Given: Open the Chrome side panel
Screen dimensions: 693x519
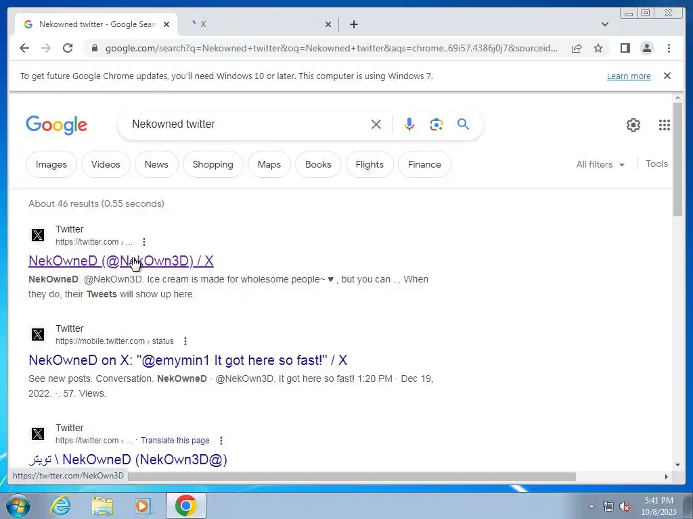Looking at the screenshot, I should (x=625, y=48).
